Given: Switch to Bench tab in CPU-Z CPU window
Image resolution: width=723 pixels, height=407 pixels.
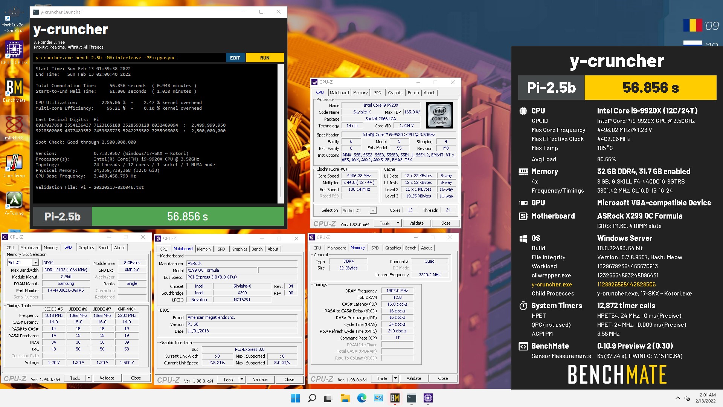Looking at the screenshot, I should tap(413, 93).
